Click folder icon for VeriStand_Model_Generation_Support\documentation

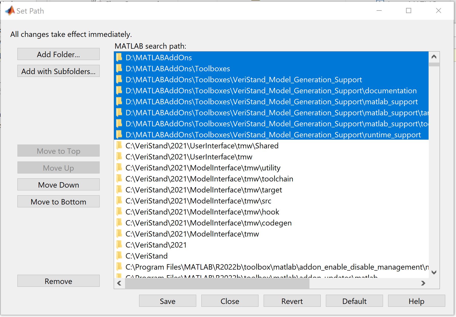pyautogui.click(x=119, y=90)
